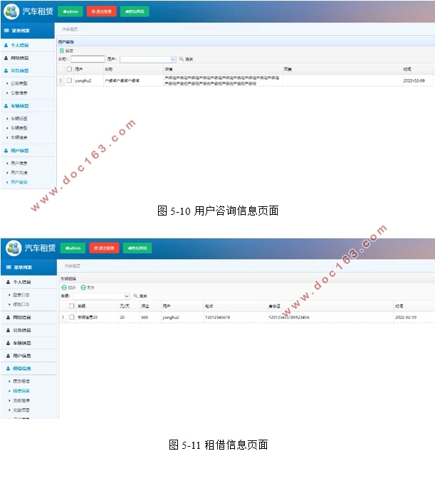Open 车辆类型 tree item in Figure 5-10 sidebar

click(19, 128)
